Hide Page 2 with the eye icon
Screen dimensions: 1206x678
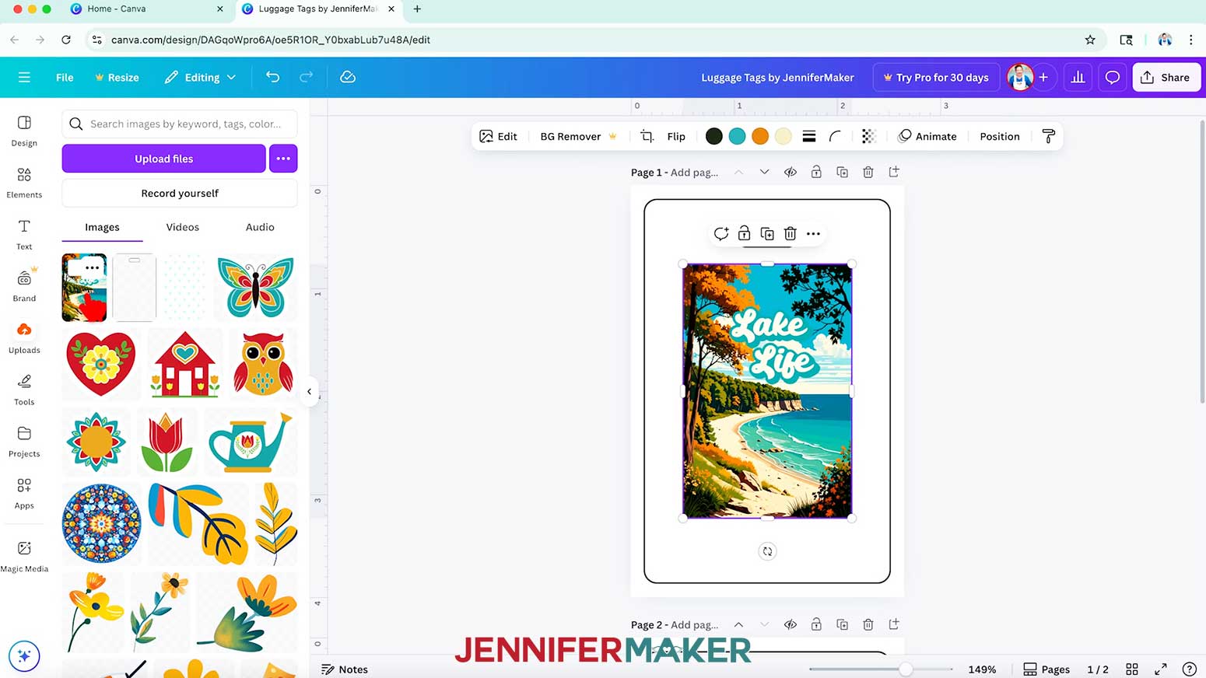[x=791, y=624]
